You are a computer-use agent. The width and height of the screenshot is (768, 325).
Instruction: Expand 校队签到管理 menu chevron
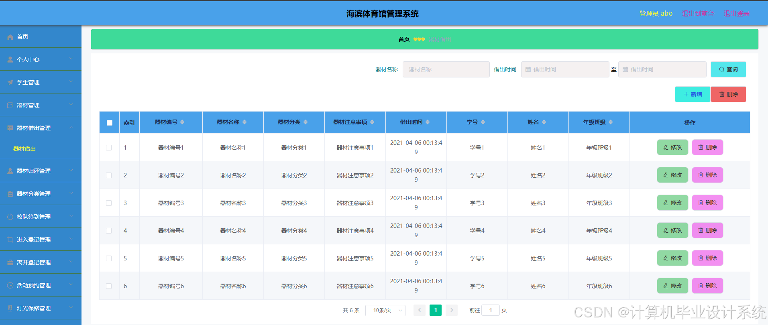(71, 216)
